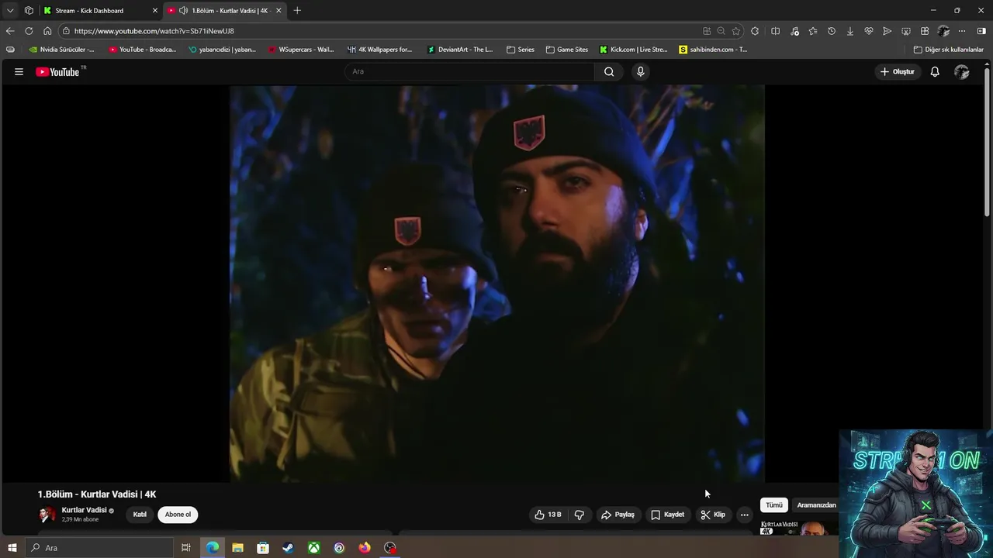Reload the page in the browser

pyautogui.click(x=29, y=31)
